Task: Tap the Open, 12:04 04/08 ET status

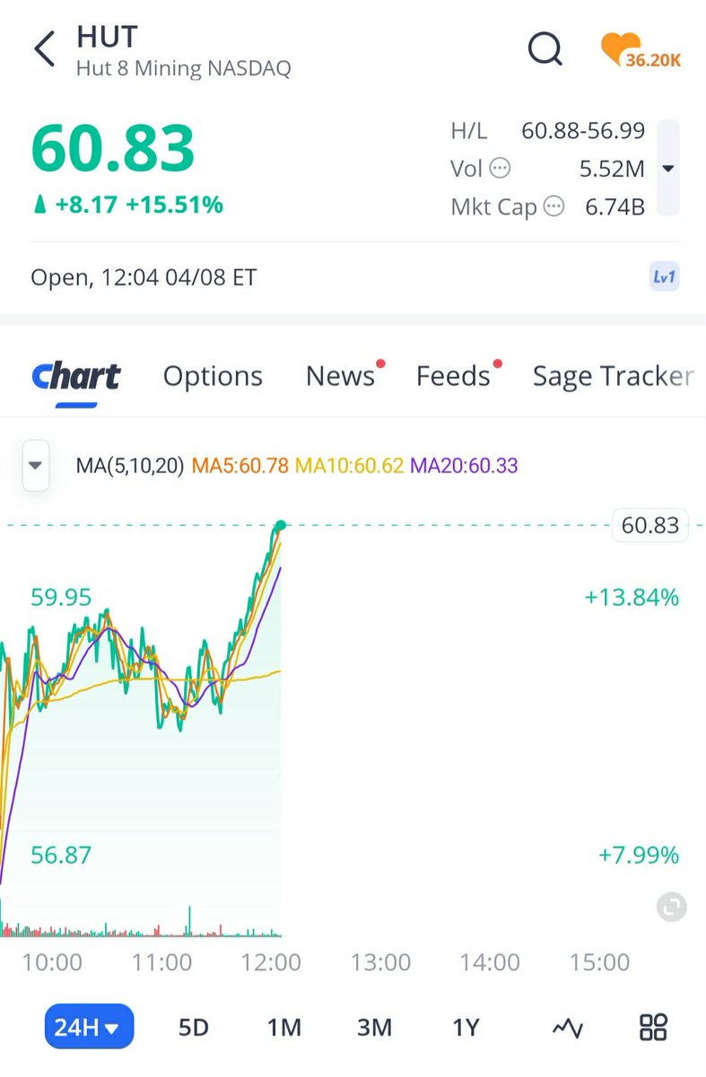Action: coord(144,277)
